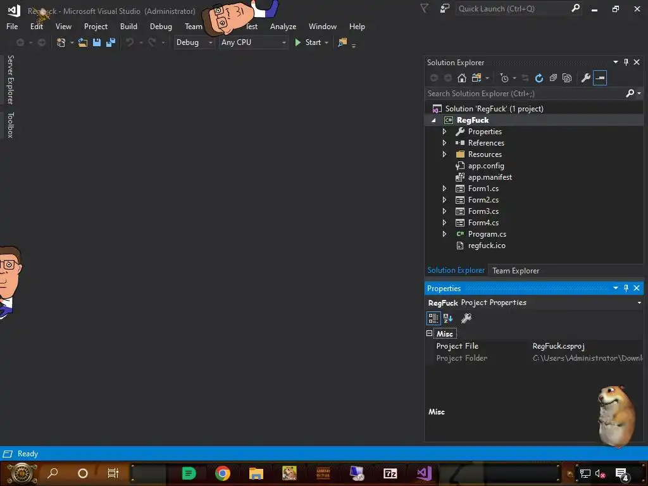The image size is (648, 486).
Task: Click the Undo toolbar icon
Action: (130, 42)
